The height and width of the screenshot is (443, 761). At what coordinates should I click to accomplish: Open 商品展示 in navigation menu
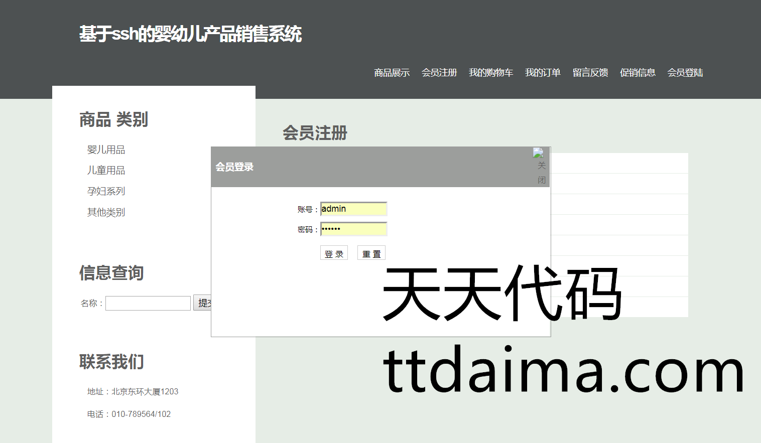[392, 73]
